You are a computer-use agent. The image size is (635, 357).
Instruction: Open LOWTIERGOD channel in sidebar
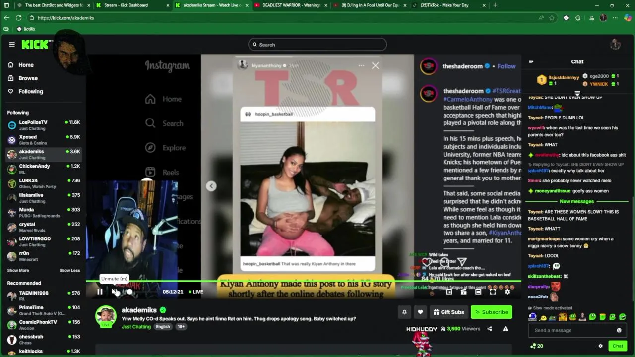pos(44,241)
